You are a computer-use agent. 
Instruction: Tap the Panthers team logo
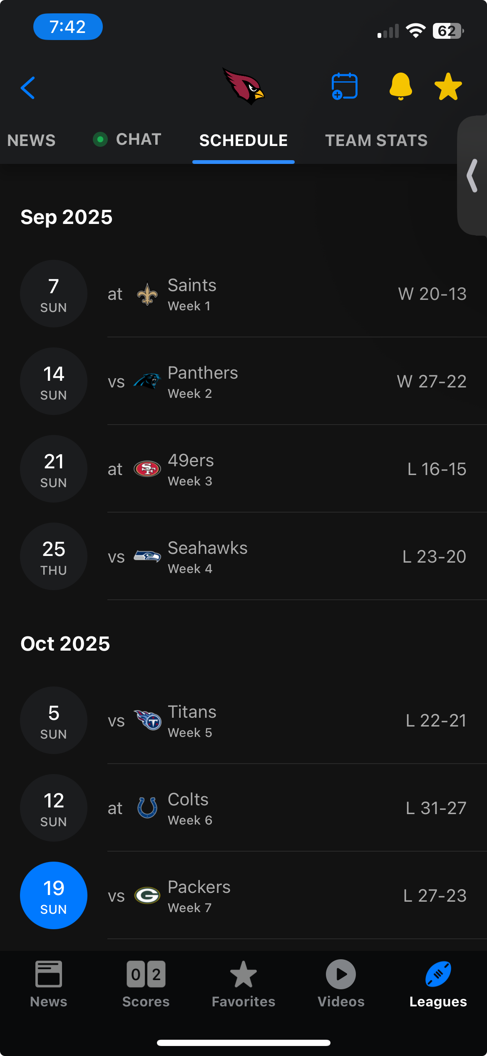(147, 381)
